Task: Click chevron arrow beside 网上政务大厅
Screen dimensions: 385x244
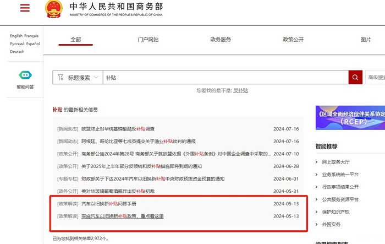Action: tap(316, 162)
